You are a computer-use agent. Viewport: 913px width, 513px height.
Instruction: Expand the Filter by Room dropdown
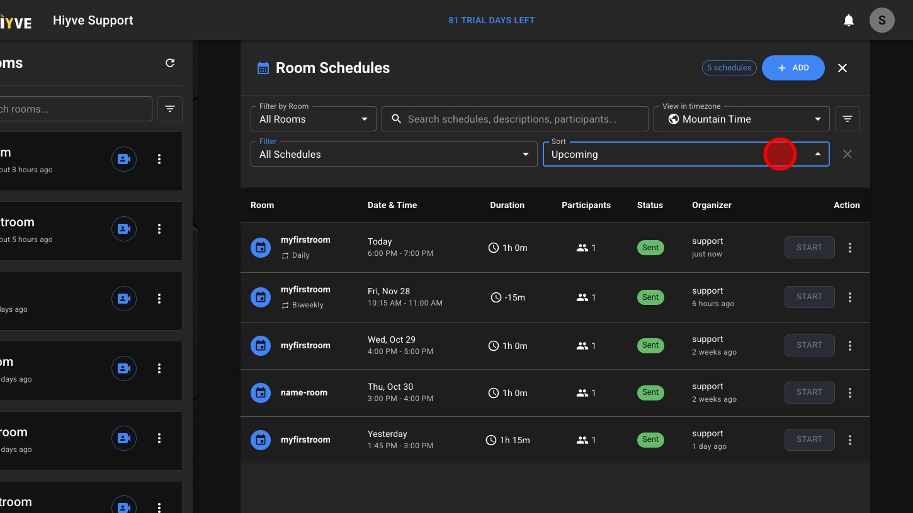313,119
